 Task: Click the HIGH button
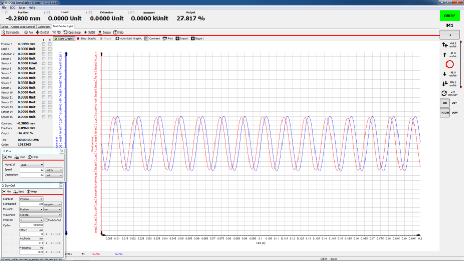(445, 113)
